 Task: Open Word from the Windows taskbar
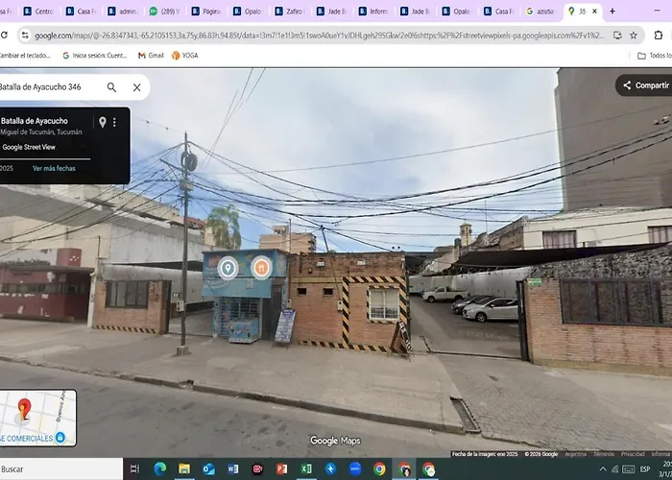(x=233, y=469)
